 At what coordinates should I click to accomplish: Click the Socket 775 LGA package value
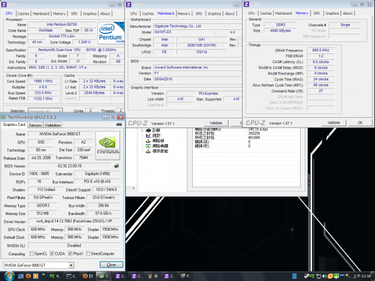(x=62, y=36)
